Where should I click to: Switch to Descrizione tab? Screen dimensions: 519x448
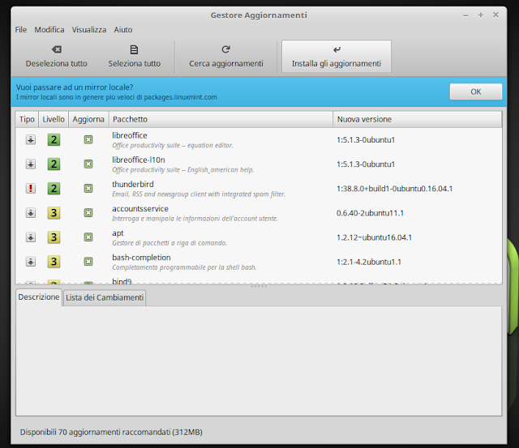click(x=39, y=297)
